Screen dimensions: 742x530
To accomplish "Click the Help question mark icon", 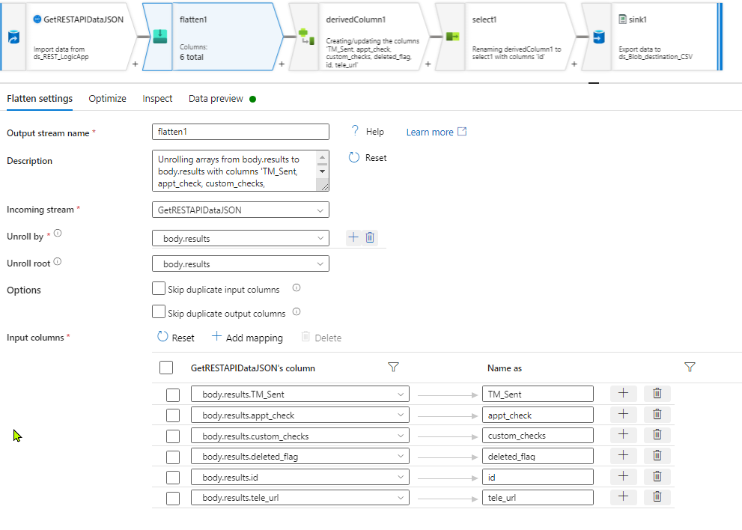I will pos(356,131).
